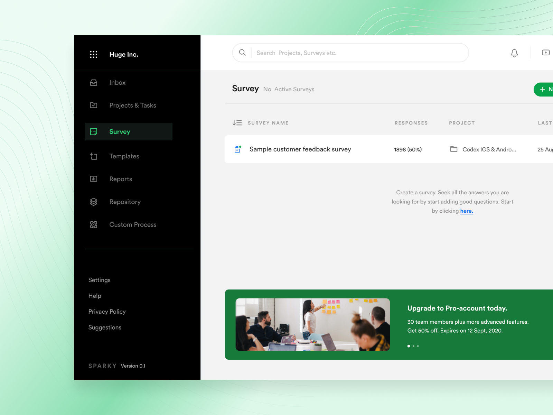Open the Projects & Tasks icon

pos(93,105)
